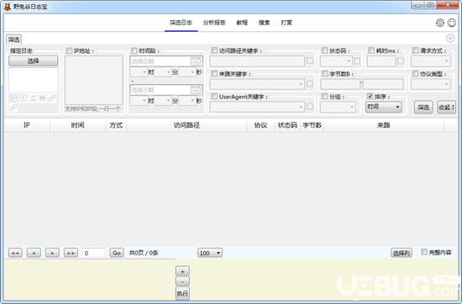Click the circled plus icon under the log list
The width and height of the screenshot is (462, 304).
[23, 97]
